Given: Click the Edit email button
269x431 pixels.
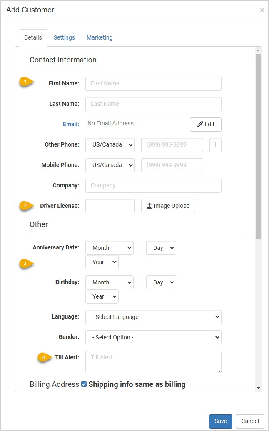Looking at the screenshot, I should click(x=206, y=124).
